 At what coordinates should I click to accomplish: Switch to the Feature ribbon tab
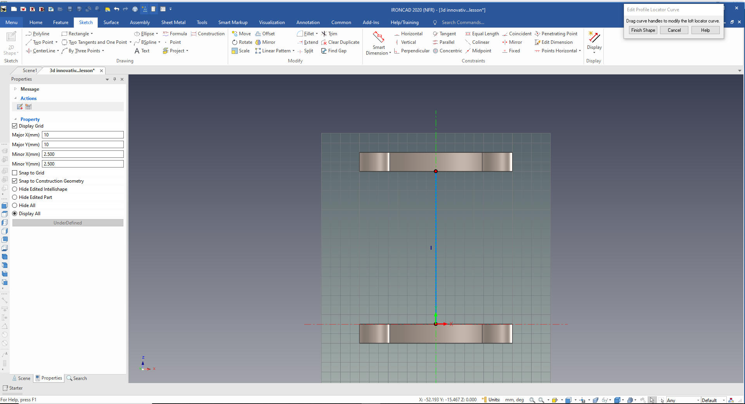pyautogui.click(x=61, y=22)
